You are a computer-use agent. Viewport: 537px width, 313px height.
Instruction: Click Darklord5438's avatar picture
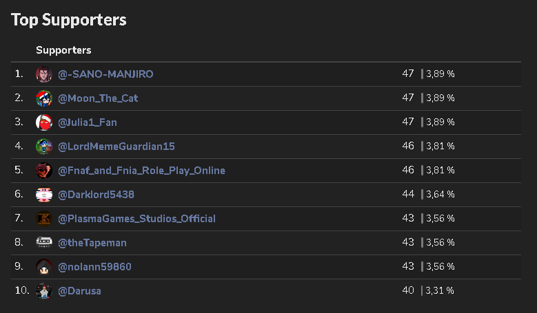pyautogui.click(x=44, y=195)
